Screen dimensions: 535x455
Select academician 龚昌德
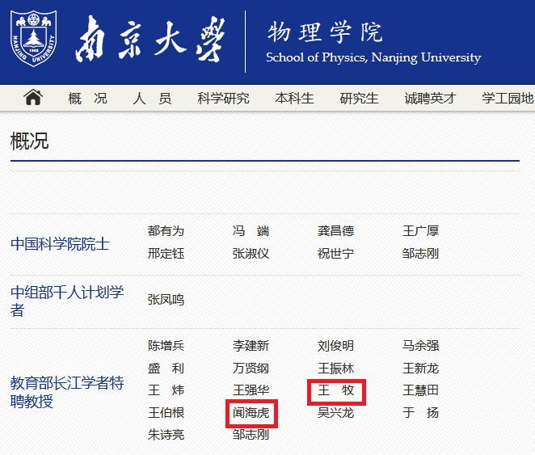tap(335, 231)
